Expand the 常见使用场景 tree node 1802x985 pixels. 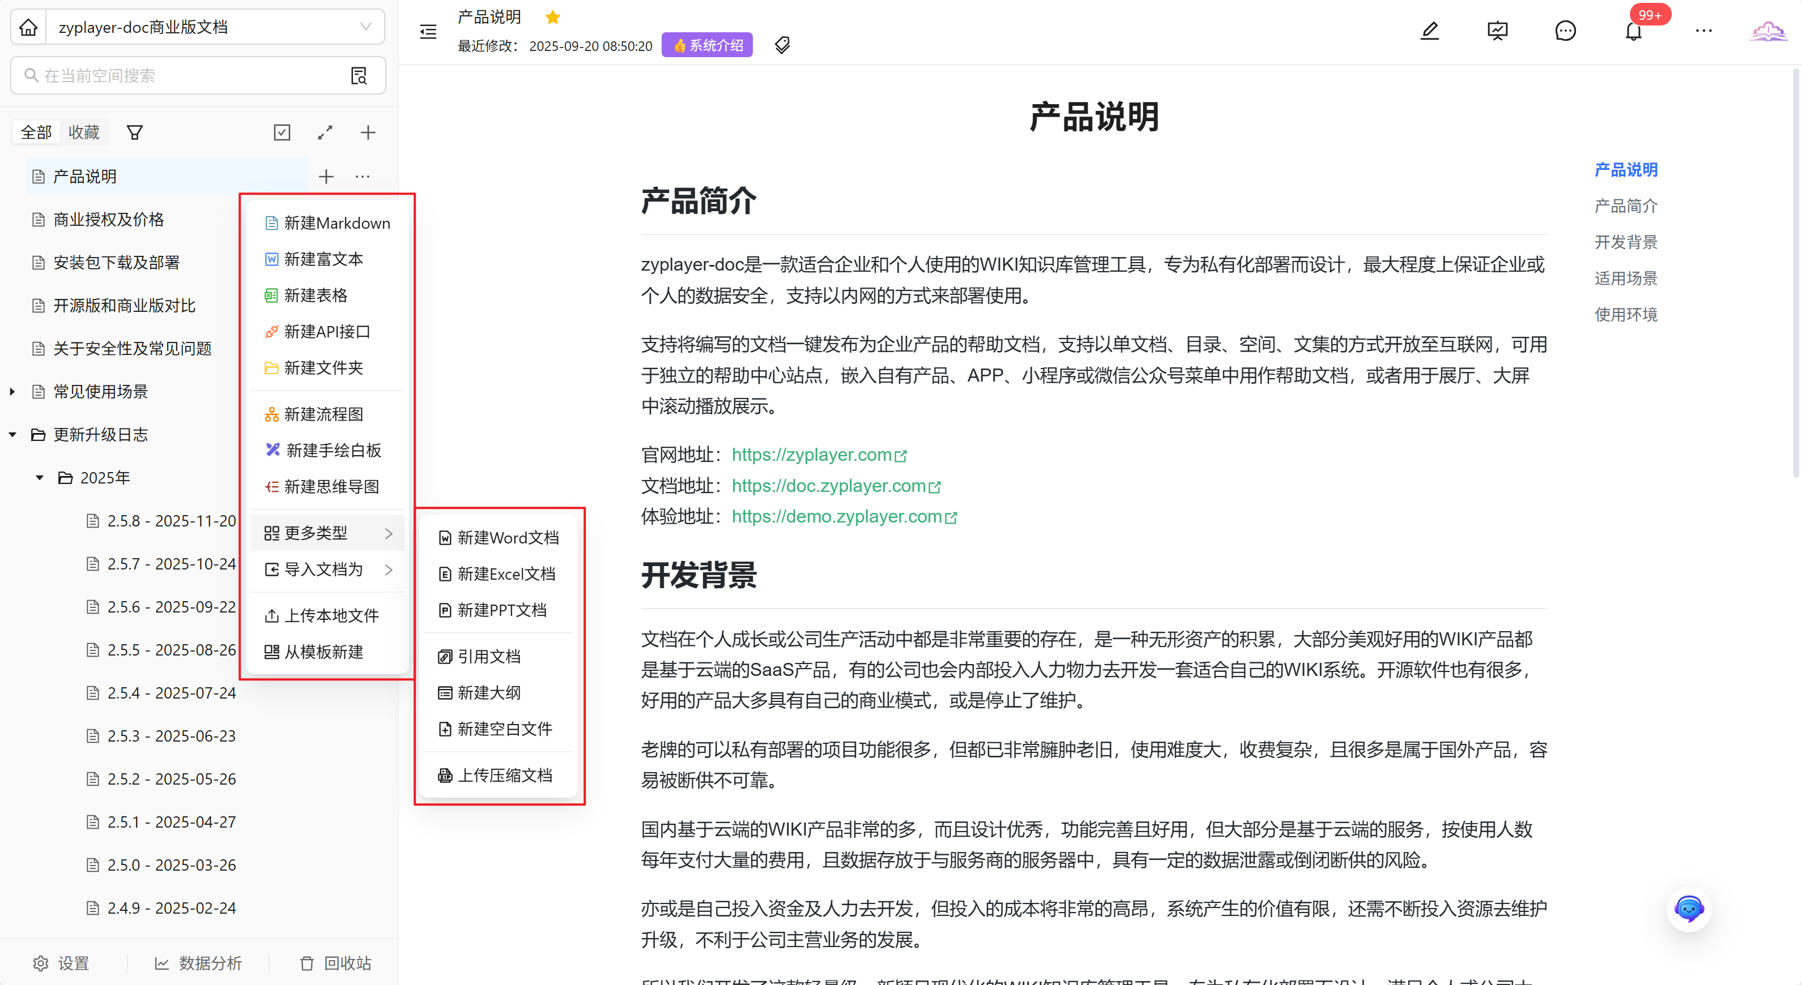point(12,392)
